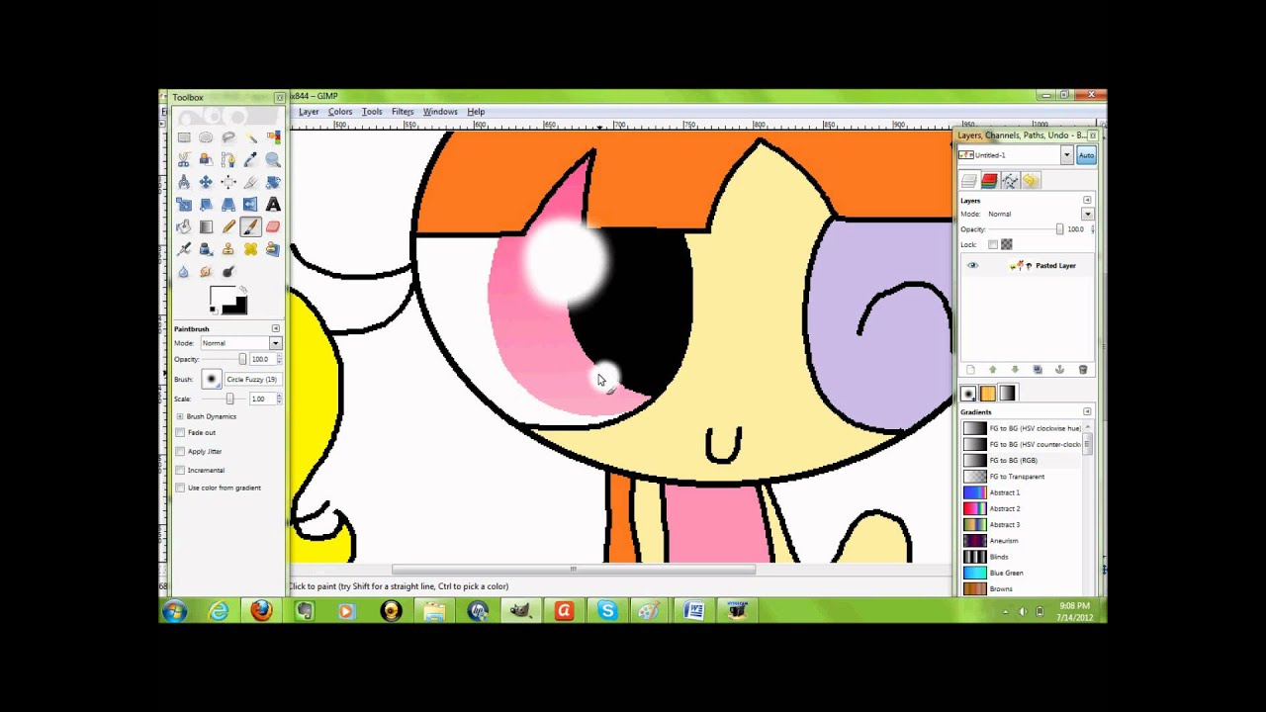Viewport: 1266px width, 712px height.
Task: Open the Colors menu
Action: pos(340,112)
